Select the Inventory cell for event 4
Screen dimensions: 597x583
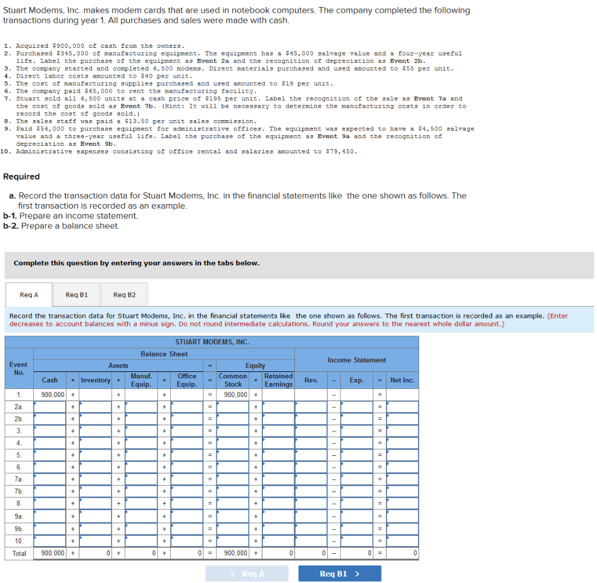(96, 443)
